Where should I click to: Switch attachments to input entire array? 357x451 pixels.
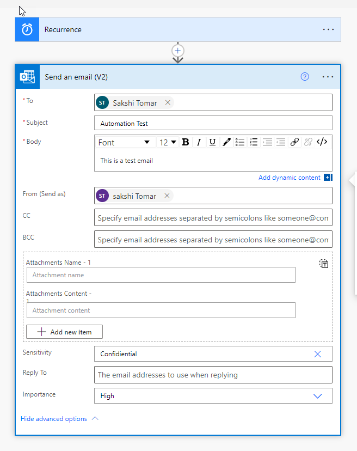click(324, 264)
